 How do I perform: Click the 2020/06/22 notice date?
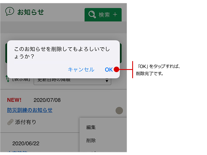(x=26, y=143)
